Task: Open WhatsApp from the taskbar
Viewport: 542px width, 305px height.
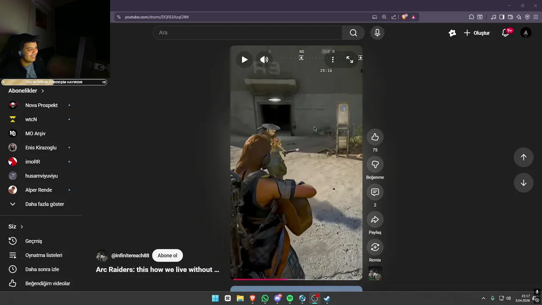Action: 265,298
